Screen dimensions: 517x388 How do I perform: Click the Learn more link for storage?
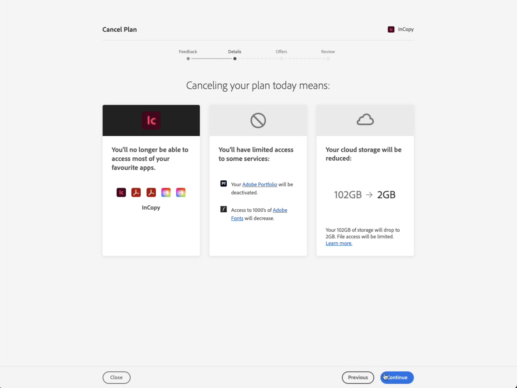coord(339,243)
